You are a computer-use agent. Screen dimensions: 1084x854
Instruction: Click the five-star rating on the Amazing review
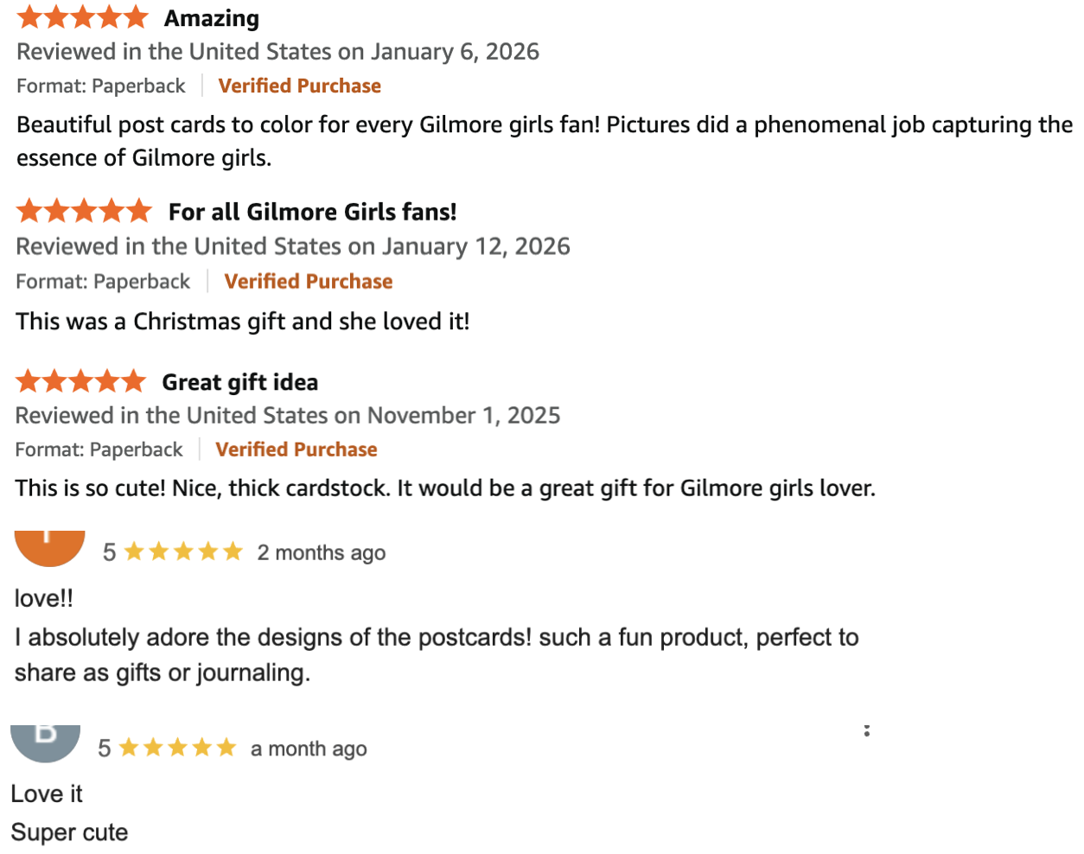point(83,16)
